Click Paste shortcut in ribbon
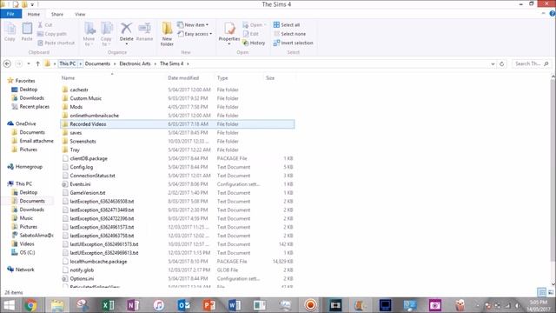Viewport: 556px width, 313px height. pos(56,43)
